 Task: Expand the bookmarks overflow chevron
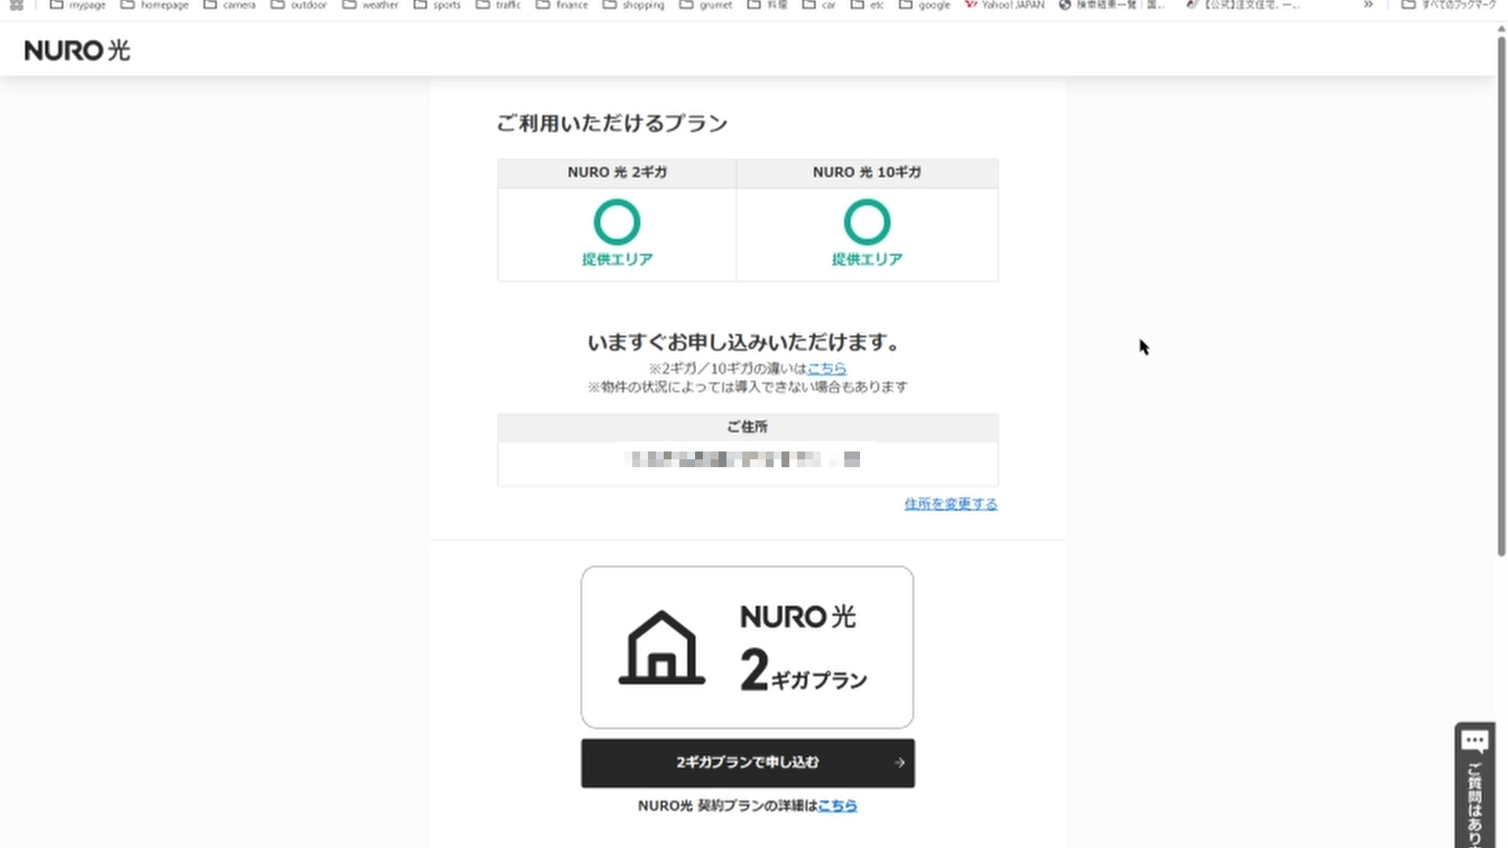click(x=1368, y=5)
